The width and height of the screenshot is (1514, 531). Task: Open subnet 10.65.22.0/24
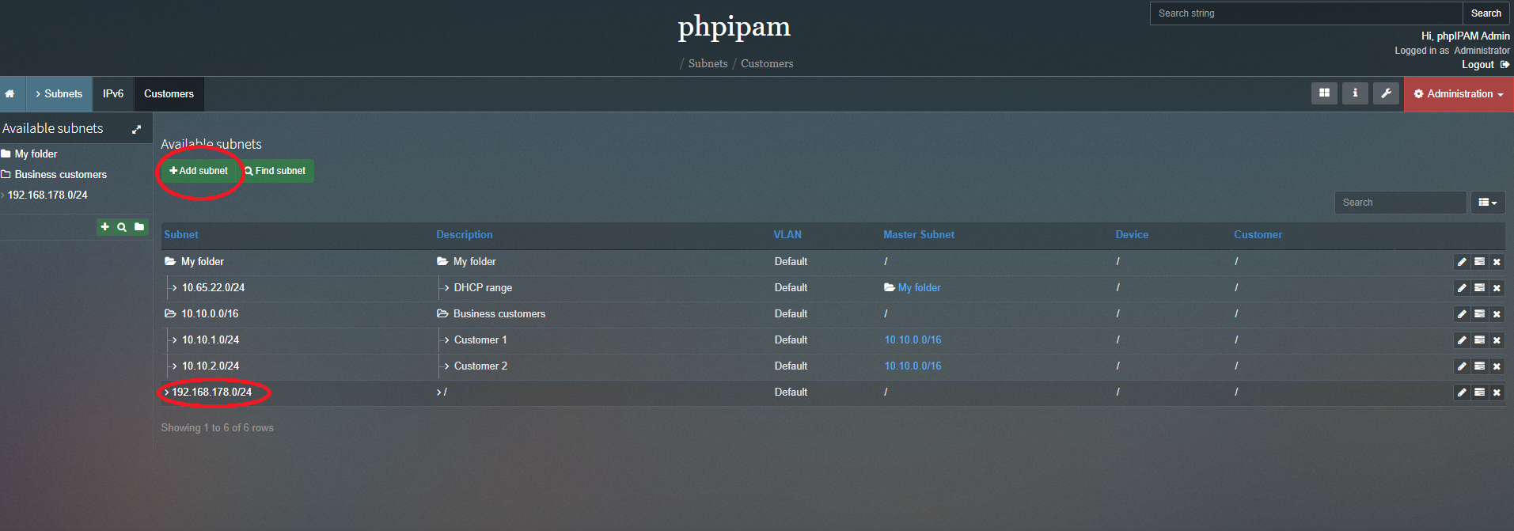click(x=213, y=288)
